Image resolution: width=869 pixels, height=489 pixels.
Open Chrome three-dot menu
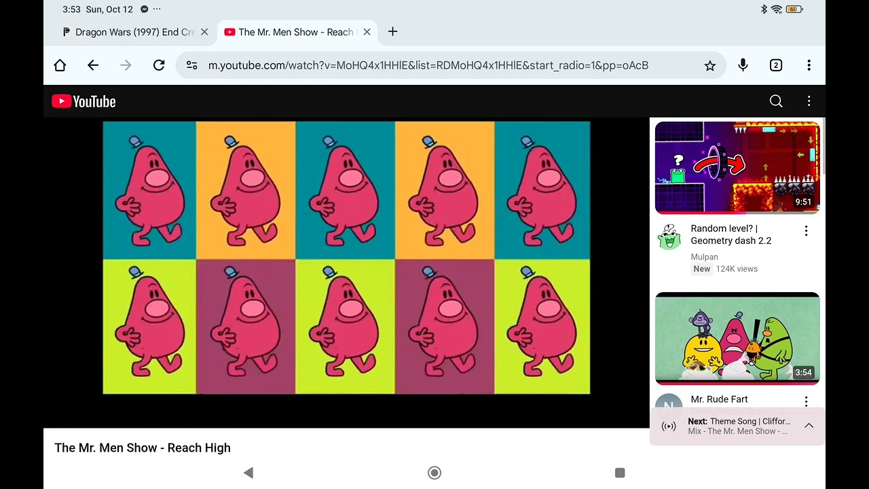coord(809,65)
